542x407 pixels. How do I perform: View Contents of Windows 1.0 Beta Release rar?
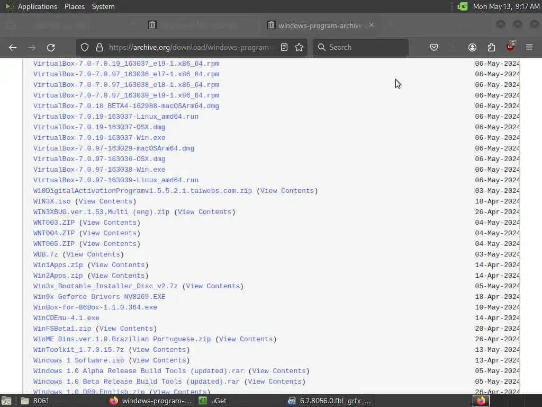[275, 382]
